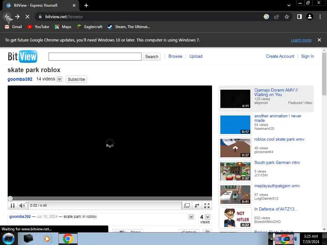Click the video seek bar handle
Screen dimensions: 327x245
pyautogui.click(x=10, y=198)
